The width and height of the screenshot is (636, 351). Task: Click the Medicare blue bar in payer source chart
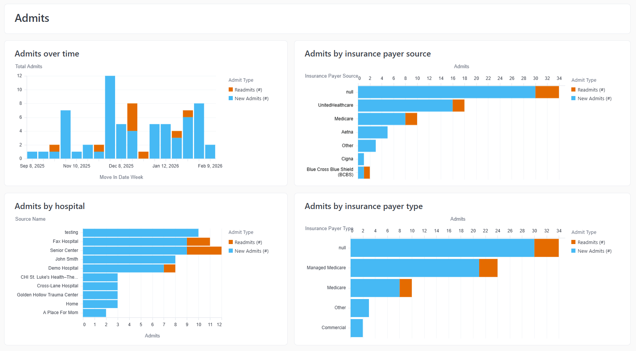coord(382,119)
